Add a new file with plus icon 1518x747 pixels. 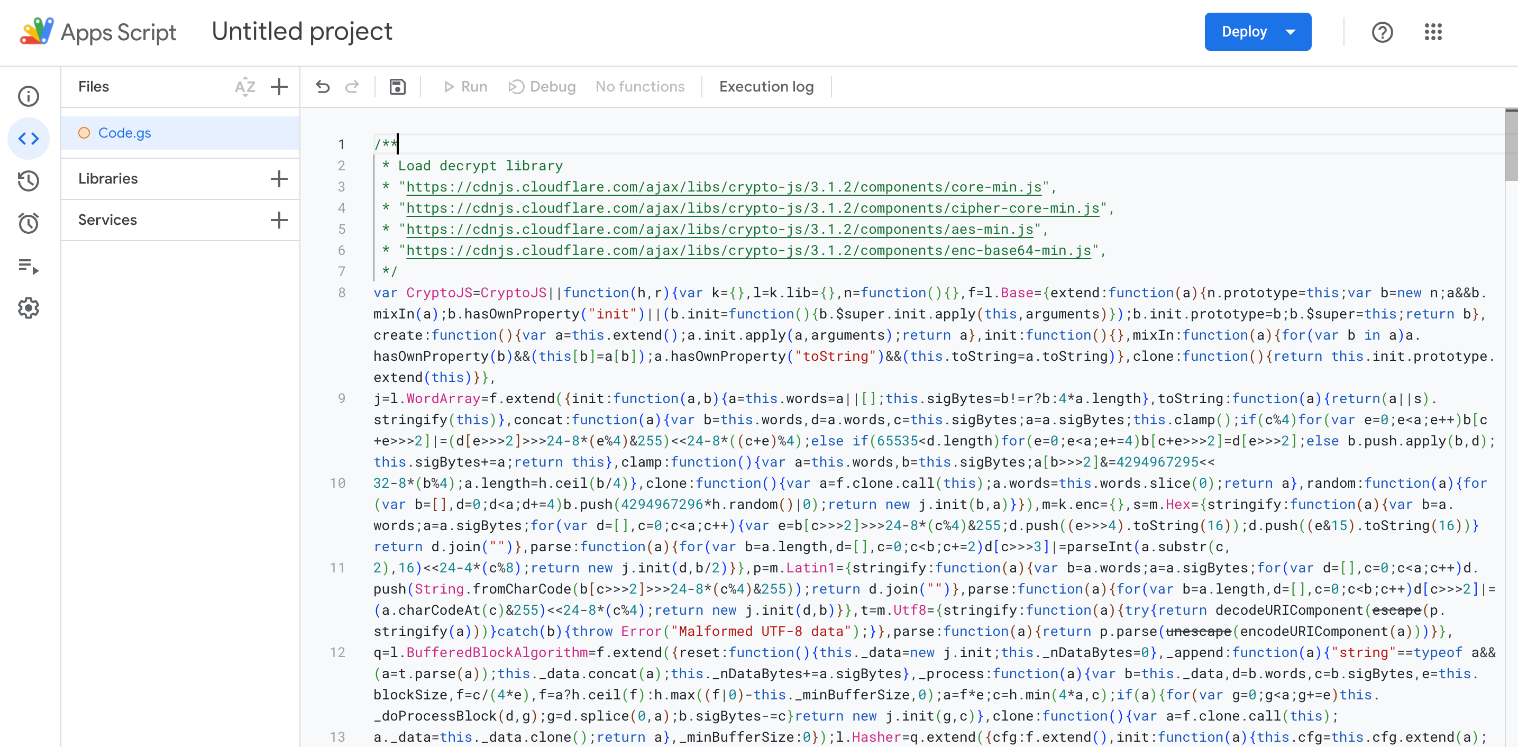point(279,87)
